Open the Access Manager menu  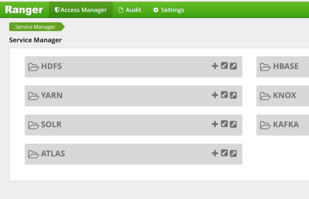(81, 10)
